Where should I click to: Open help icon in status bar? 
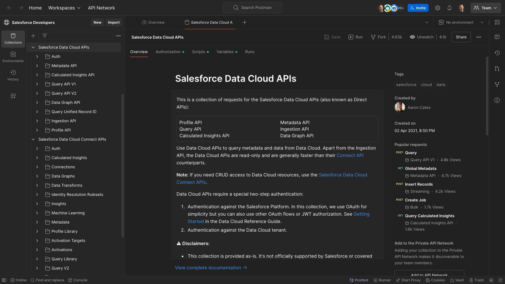500,280
